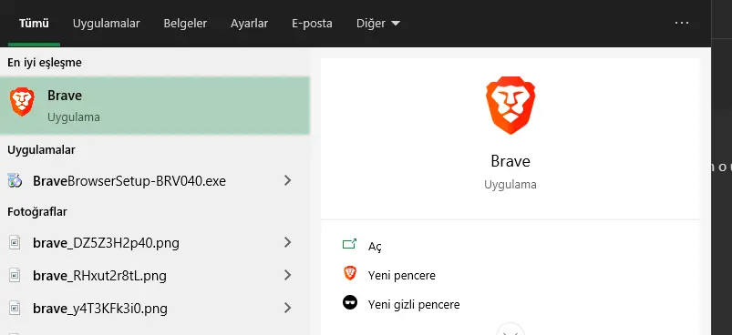Expand arrow for brave_y4T3KFk3i0.png
The image size is (732, 335).
287,308
